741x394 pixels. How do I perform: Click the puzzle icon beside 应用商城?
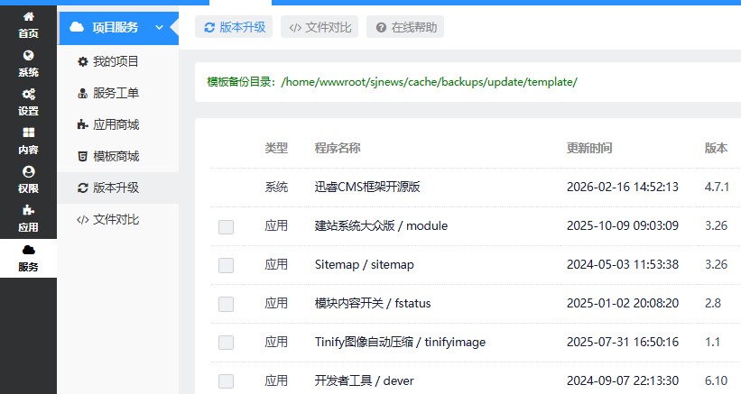83,124
